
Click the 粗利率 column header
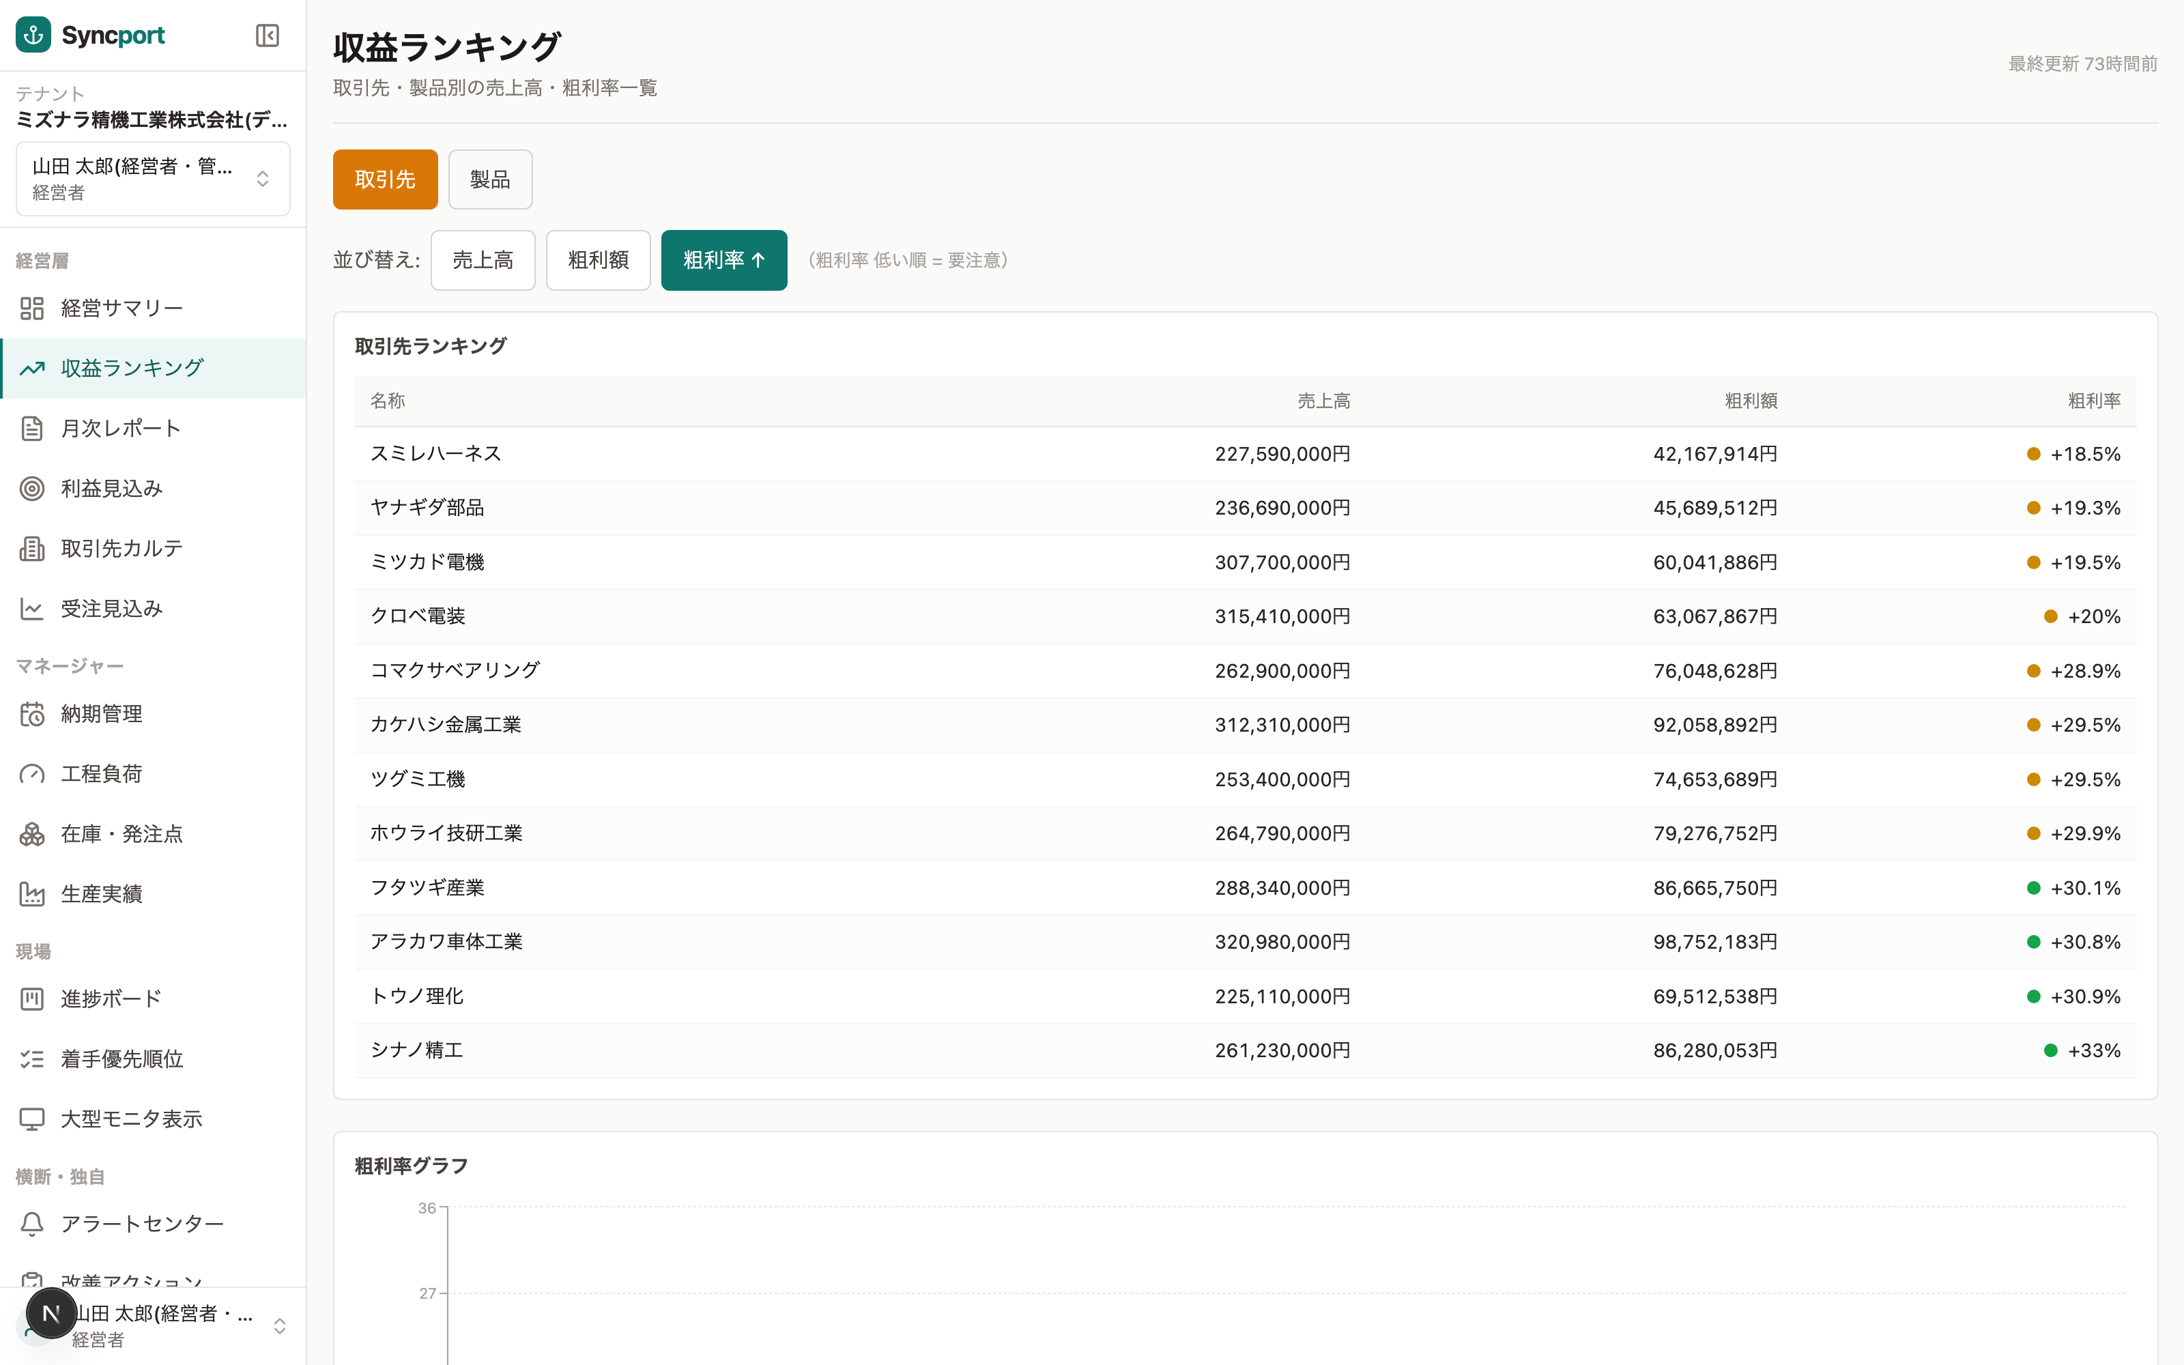2094,401
